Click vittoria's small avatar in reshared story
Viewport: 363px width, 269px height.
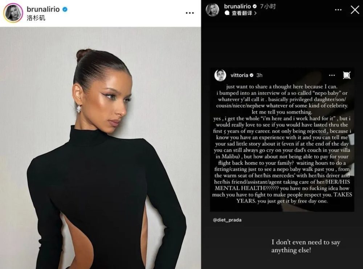[x=220, y=75]
